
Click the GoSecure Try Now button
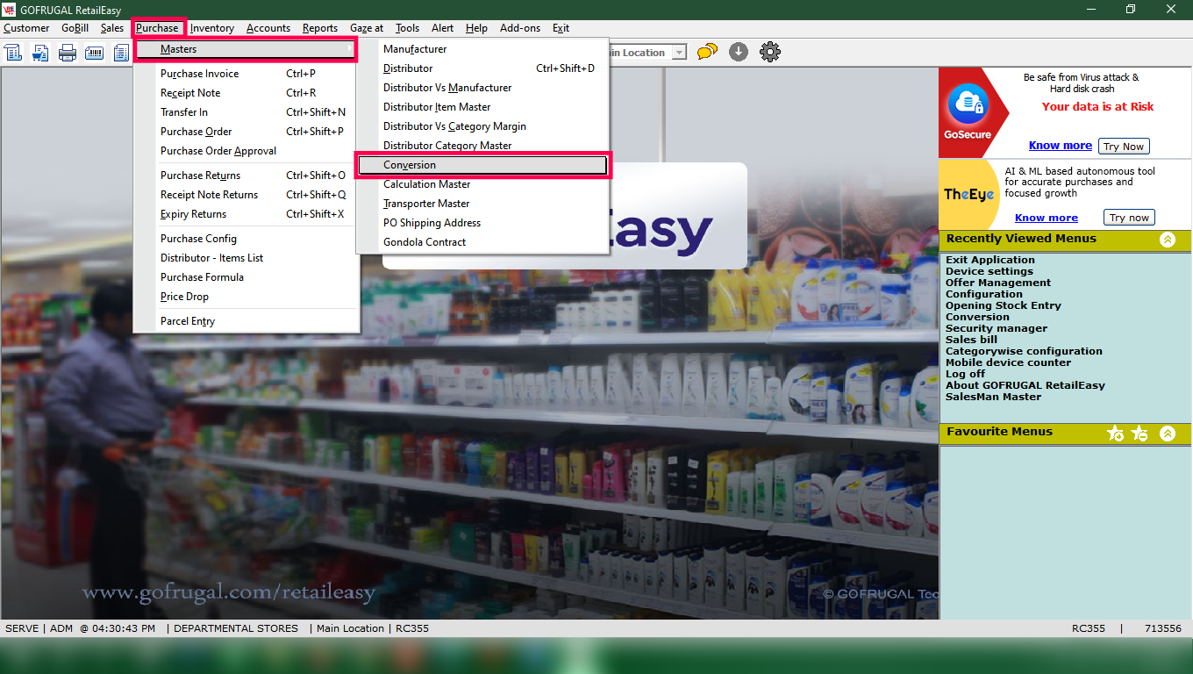tap(1124, 147)
